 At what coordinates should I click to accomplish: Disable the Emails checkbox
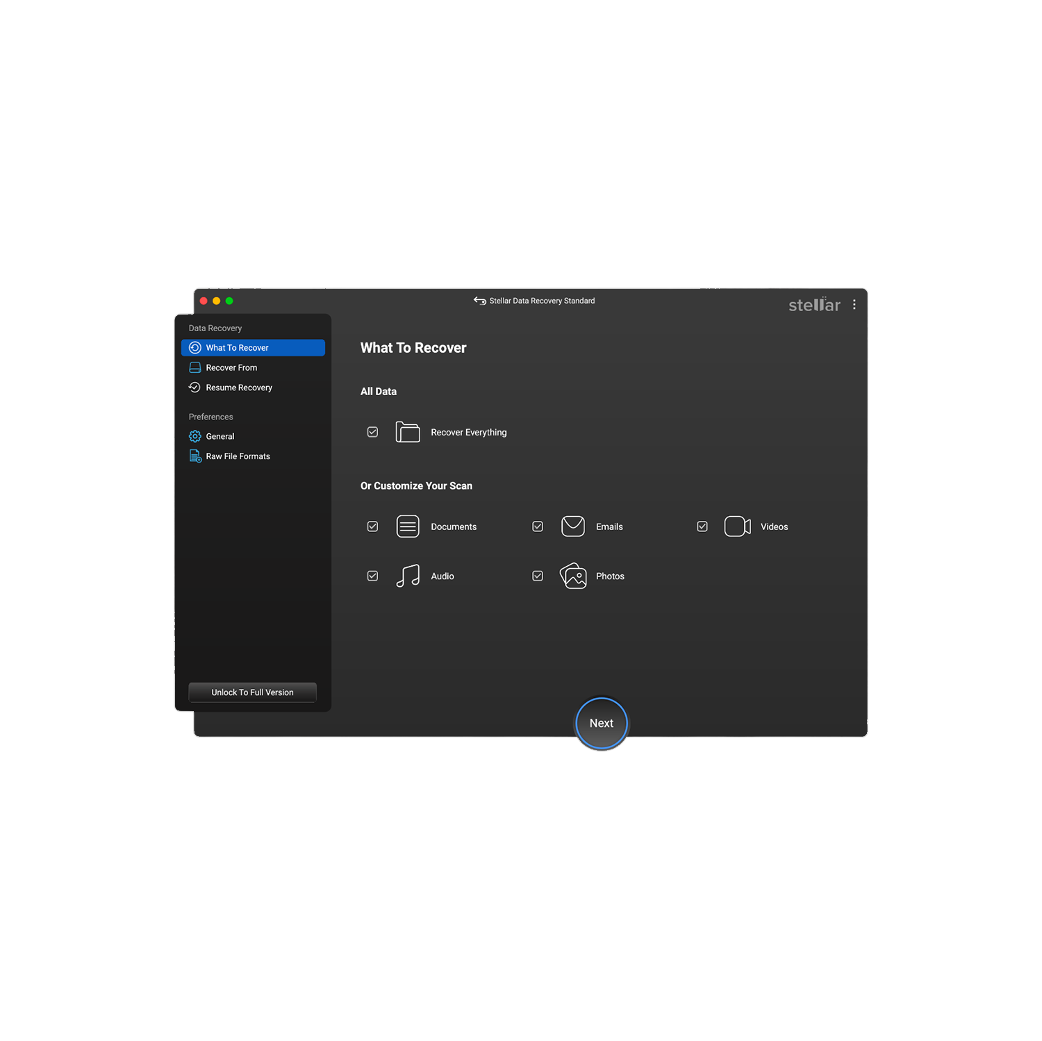click(538, 526)
